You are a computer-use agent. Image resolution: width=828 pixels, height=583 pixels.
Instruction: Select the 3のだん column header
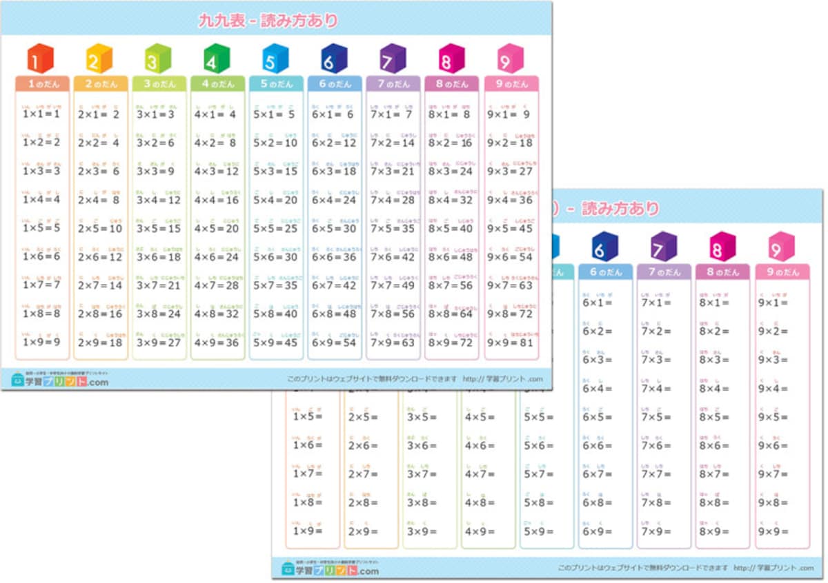coord(159,83)
